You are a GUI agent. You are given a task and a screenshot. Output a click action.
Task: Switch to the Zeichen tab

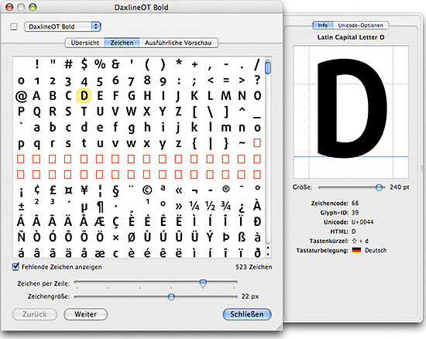[x=122, y=43]
